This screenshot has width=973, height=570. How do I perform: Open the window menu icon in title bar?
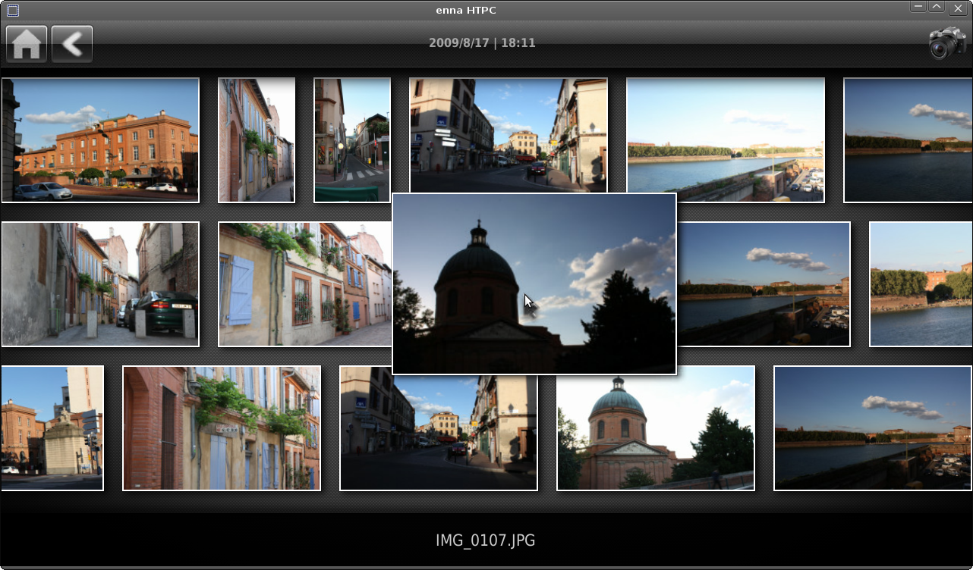(12, 10)
